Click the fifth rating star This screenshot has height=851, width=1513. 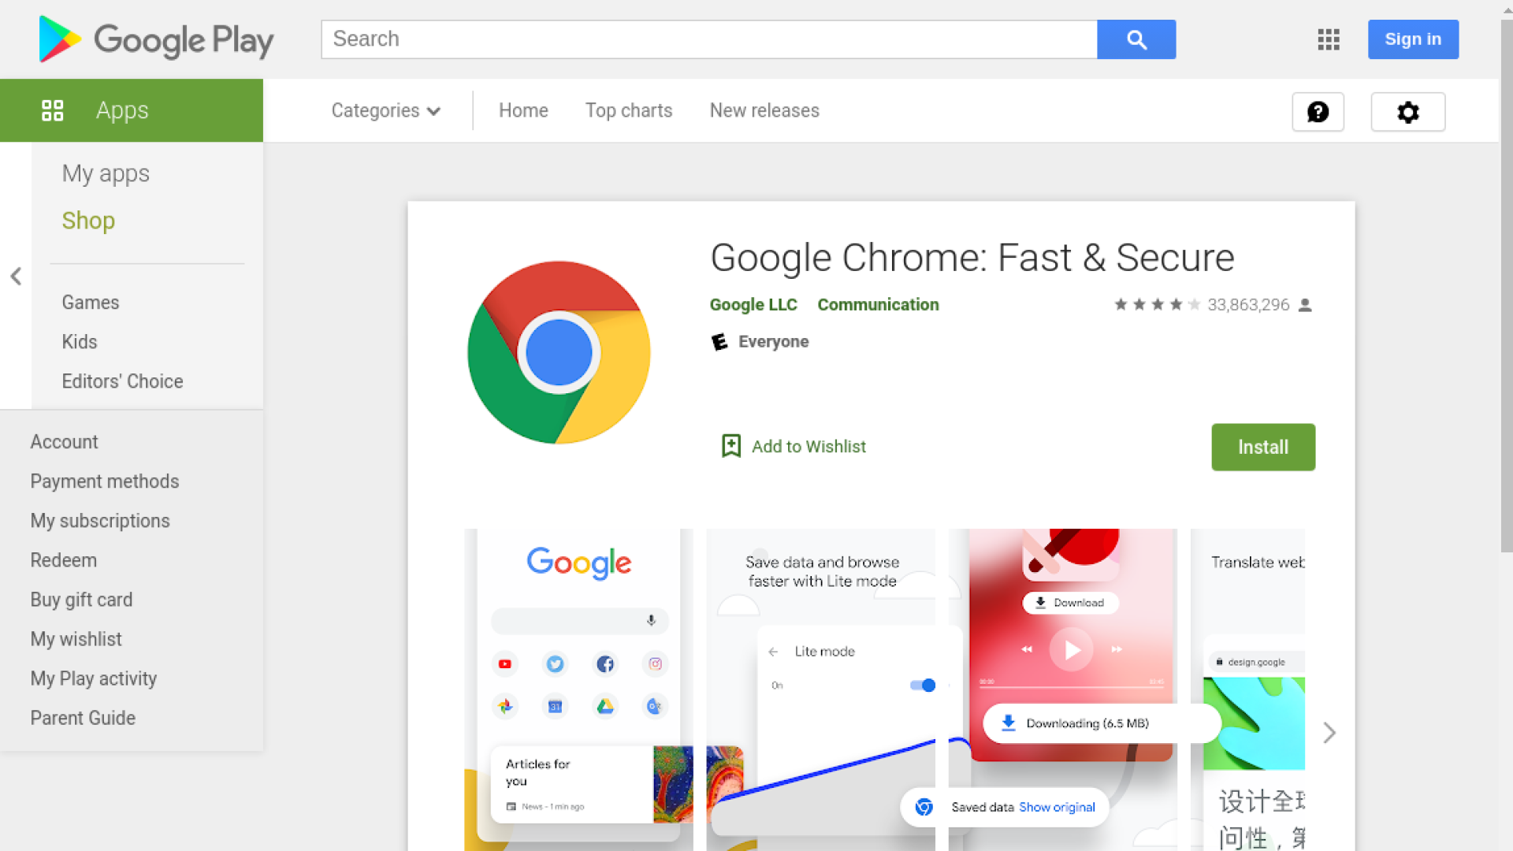pos(1192,304)
